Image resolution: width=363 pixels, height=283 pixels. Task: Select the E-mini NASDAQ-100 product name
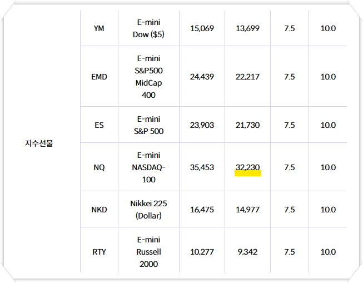(x=148, y=167)
